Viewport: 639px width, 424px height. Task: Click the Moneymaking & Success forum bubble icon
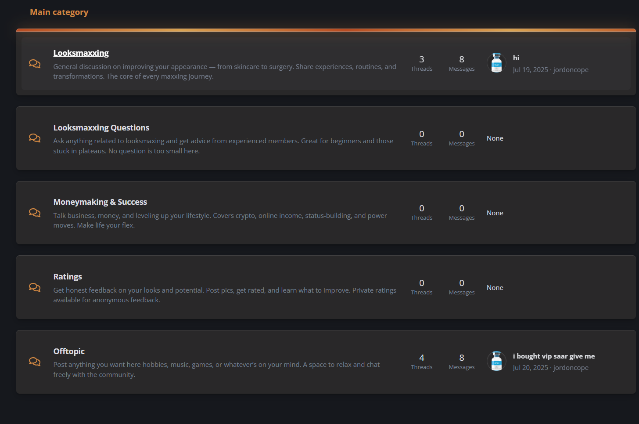(x=35, y=213)
